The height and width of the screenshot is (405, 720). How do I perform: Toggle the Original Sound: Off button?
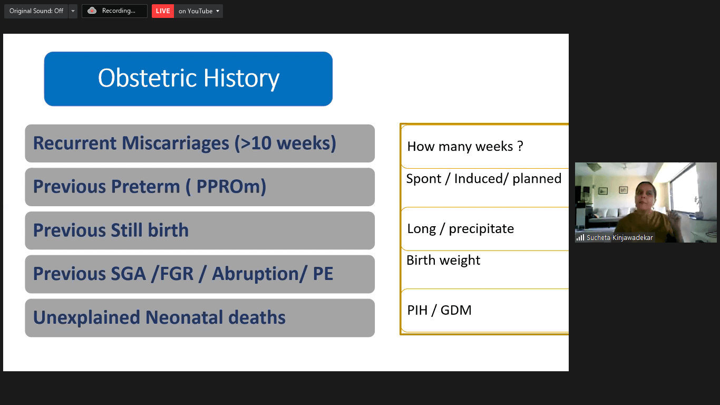pyautogui.click(x=36, y=11)
